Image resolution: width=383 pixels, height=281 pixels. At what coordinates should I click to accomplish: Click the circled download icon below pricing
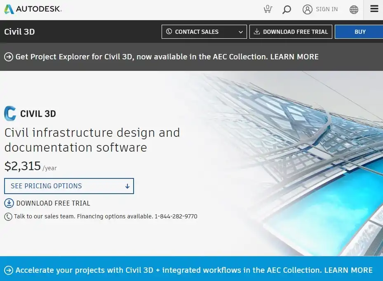click(9, 203)
